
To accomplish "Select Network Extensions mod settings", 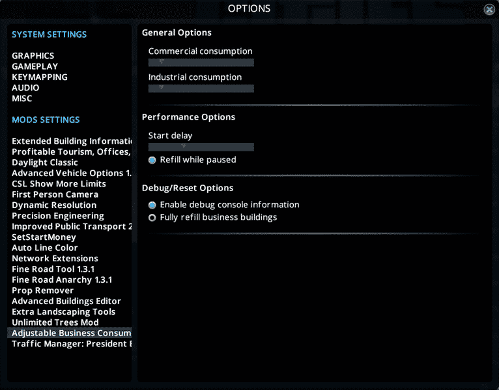I will click(55, 259).
